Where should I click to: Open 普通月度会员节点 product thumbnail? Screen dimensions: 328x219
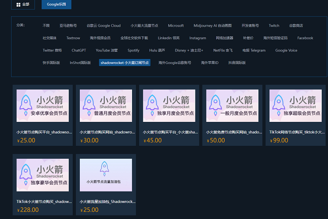[106, 106]
